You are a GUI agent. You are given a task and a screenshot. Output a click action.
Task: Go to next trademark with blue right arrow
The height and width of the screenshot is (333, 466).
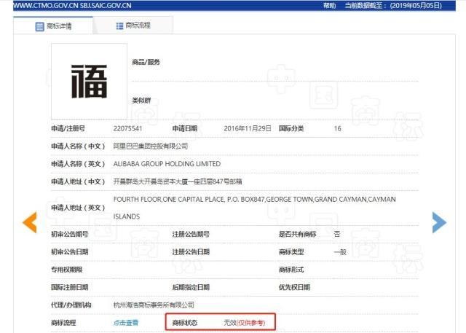click(x=439, y=222)
